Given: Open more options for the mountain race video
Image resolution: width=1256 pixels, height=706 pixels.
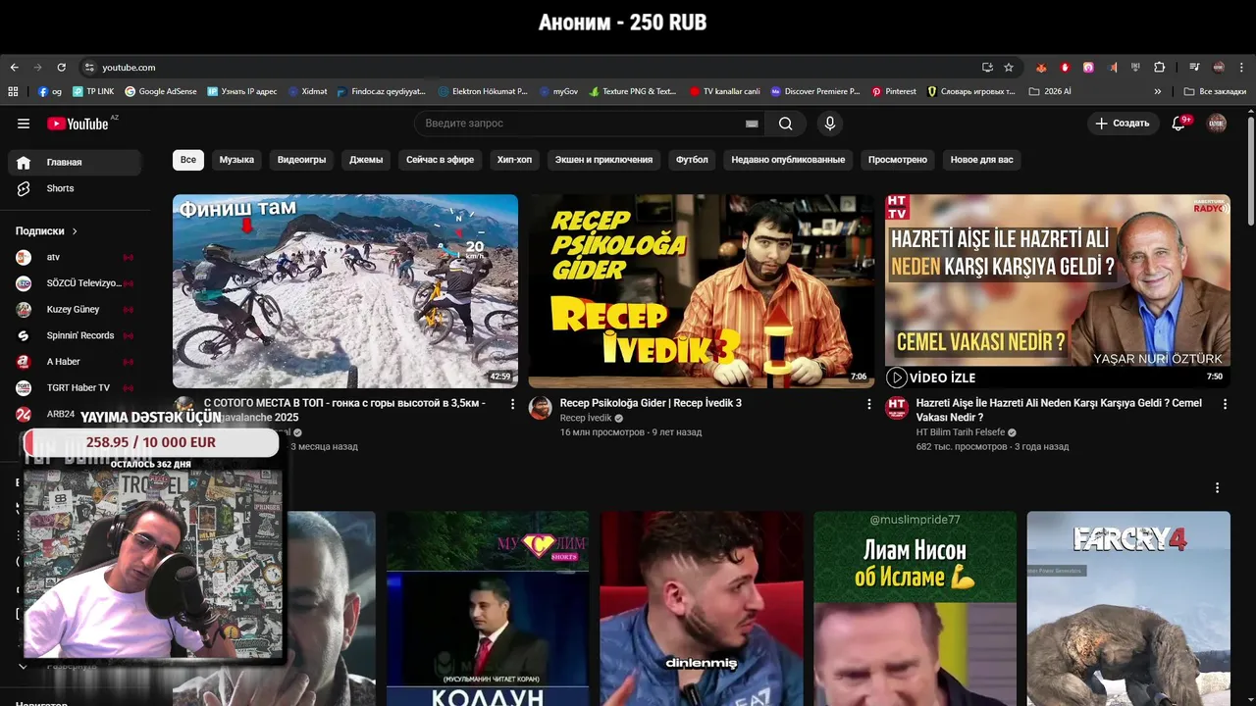Looking at the screenshot, I should click(x=512, y=404).
